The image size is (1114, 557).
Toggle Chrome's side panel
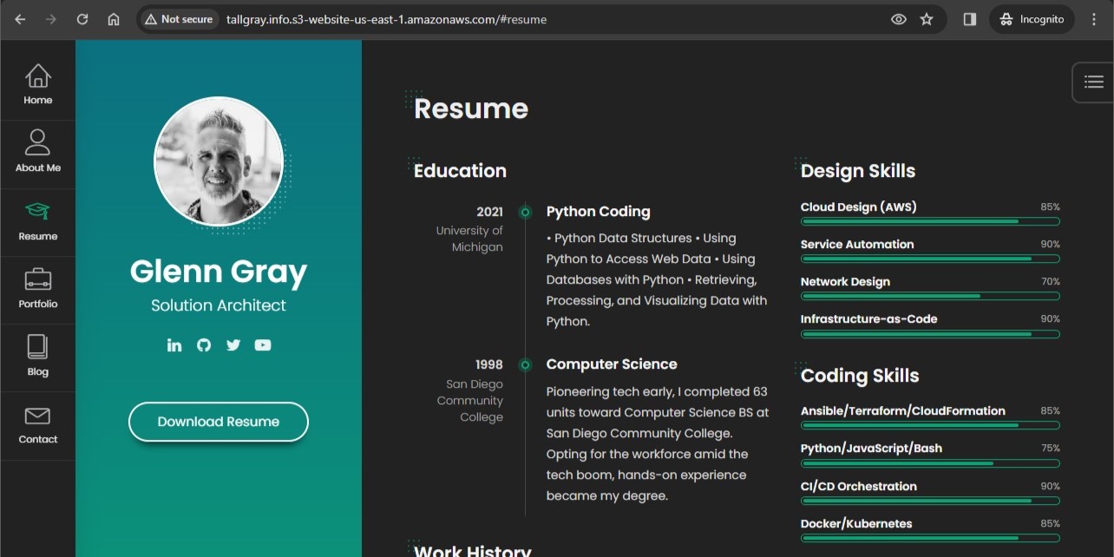pos(969,18)
